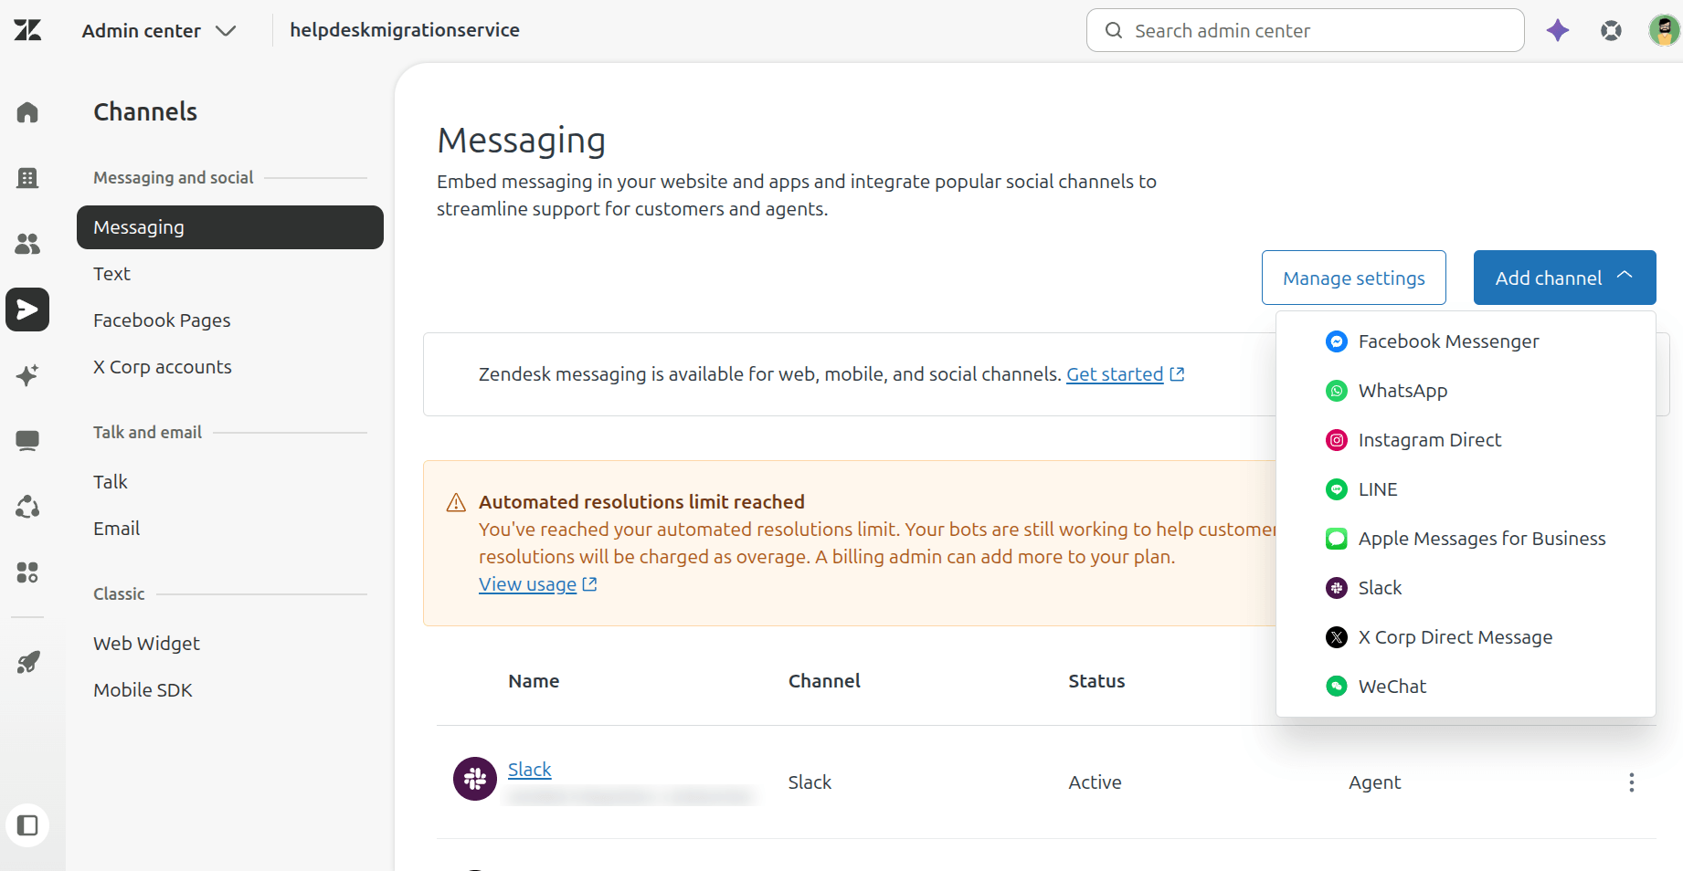Image resolution: width=1683 pixels, height=871 pixels.
Task: Open Talk in the Channels nav
Action: [230, 482]
